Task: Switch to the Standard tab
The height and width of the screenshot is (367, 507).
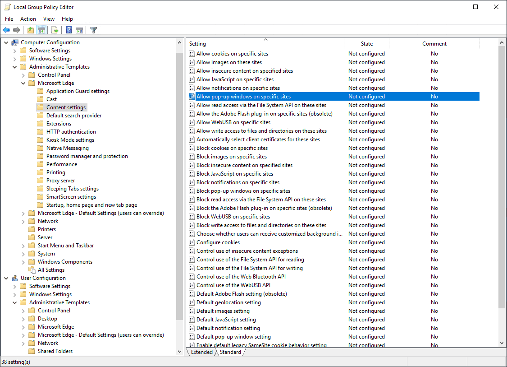Action: pyautogui.click(x=230, y=352)
